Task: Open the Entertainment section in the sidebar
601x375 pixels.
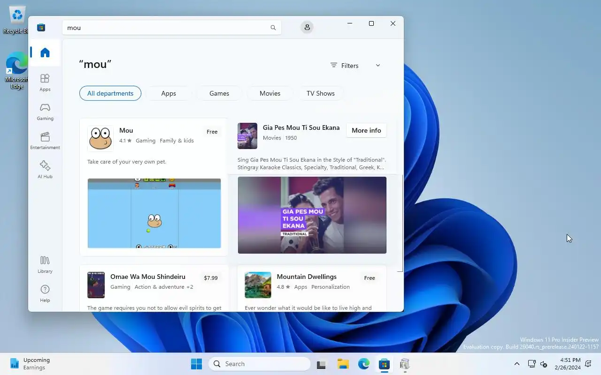Action: 45,141
